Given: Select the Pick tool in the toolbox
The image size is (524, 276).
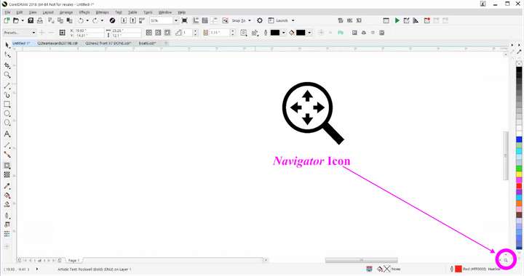Looking at the screenshot, I should [7, 45].
